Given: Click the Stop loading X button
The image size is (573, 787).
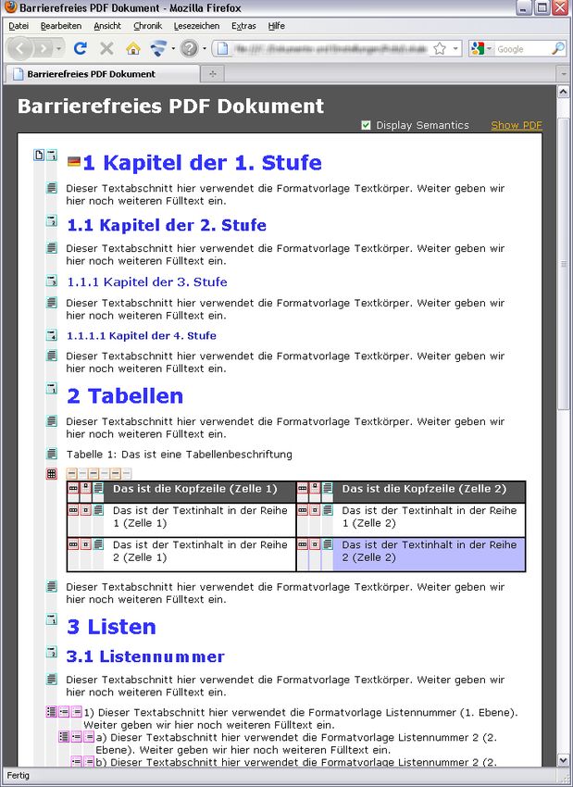Looking at the screenshot, I should coord(106,48).
